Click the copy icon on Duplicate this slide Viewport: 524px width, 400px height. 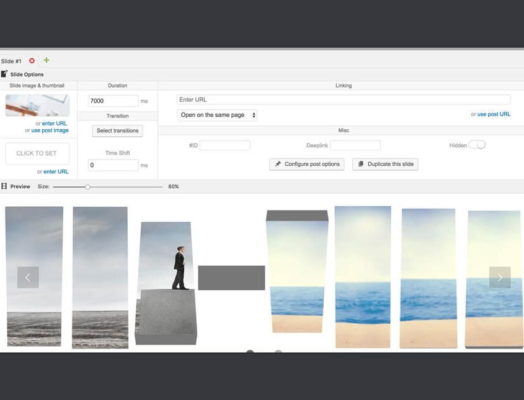(361, 164)
